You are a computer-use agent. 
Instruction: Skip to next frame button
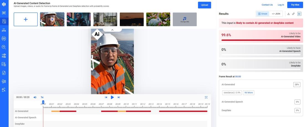point(119,97)
